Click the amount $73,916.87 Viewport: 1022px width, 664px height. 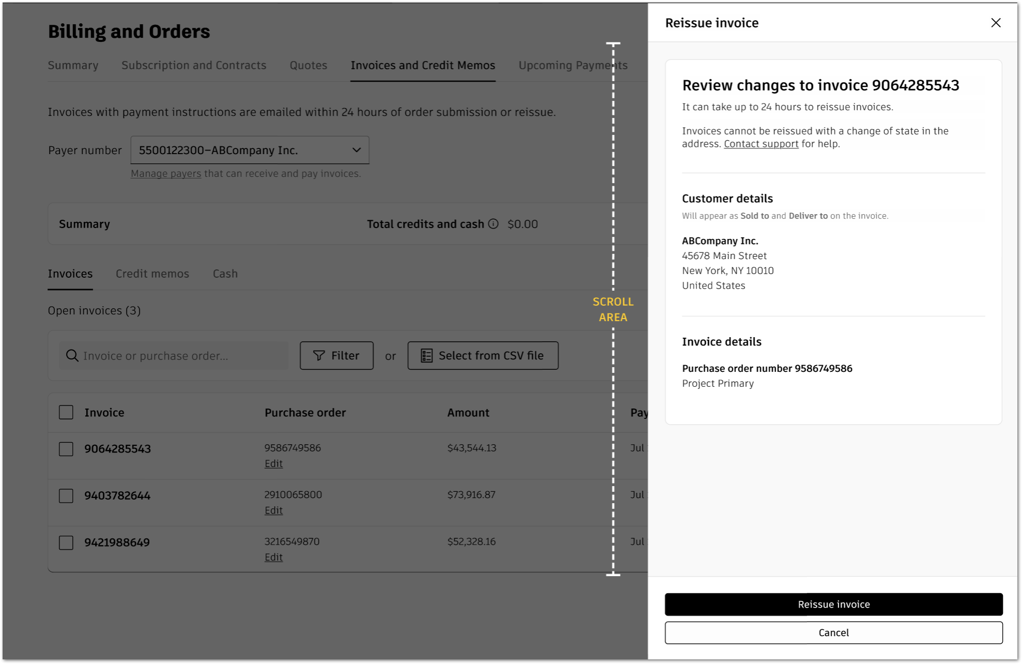pyautogui.click(x=471, y=495)
